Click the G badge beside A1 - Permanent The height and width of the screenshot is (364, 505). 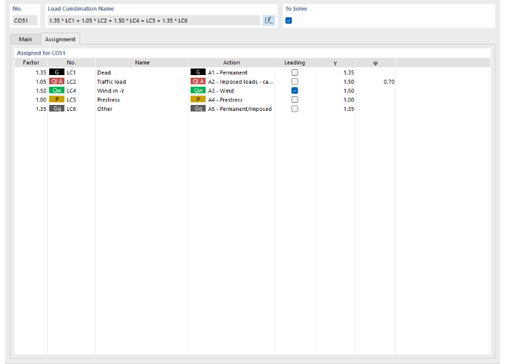198,72
